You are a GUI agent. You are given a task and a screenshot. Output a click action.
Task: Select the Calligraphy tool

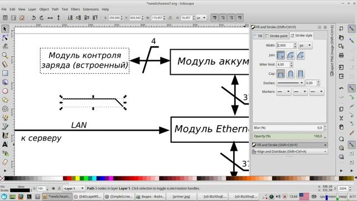point(5,136)
